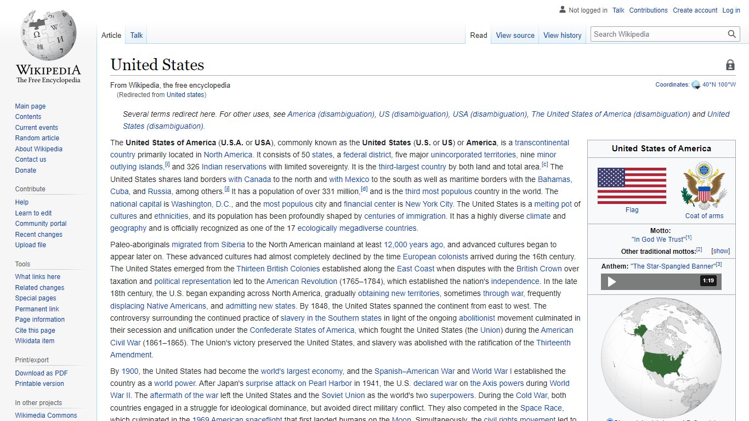Click the Log in link
Viewport: 749px width, 421px height.
731,10
